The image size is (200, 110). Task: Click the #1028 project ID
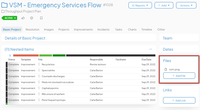point(108,5)
